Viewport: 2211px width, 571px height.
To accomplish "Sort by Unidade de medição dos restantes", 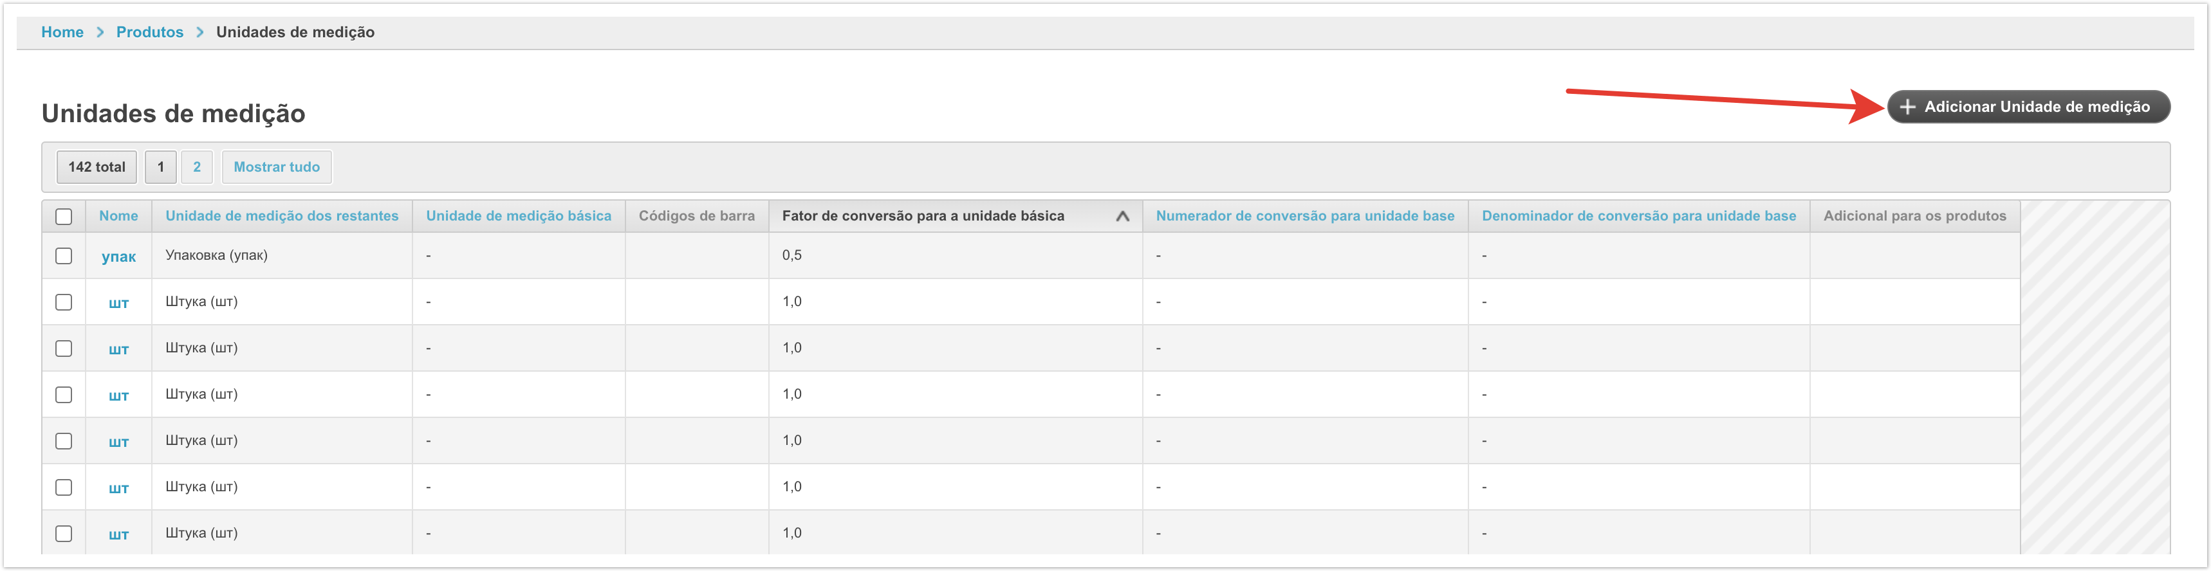I will [282, 216].
